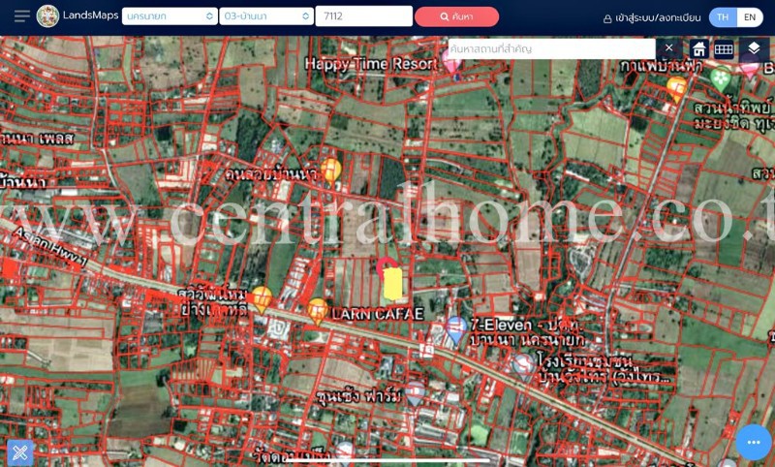Screen dimensions: 775x467
Task: Focus the ค้นหาสถานที่สำคัญ place search box
Action: tap(550, 48)
